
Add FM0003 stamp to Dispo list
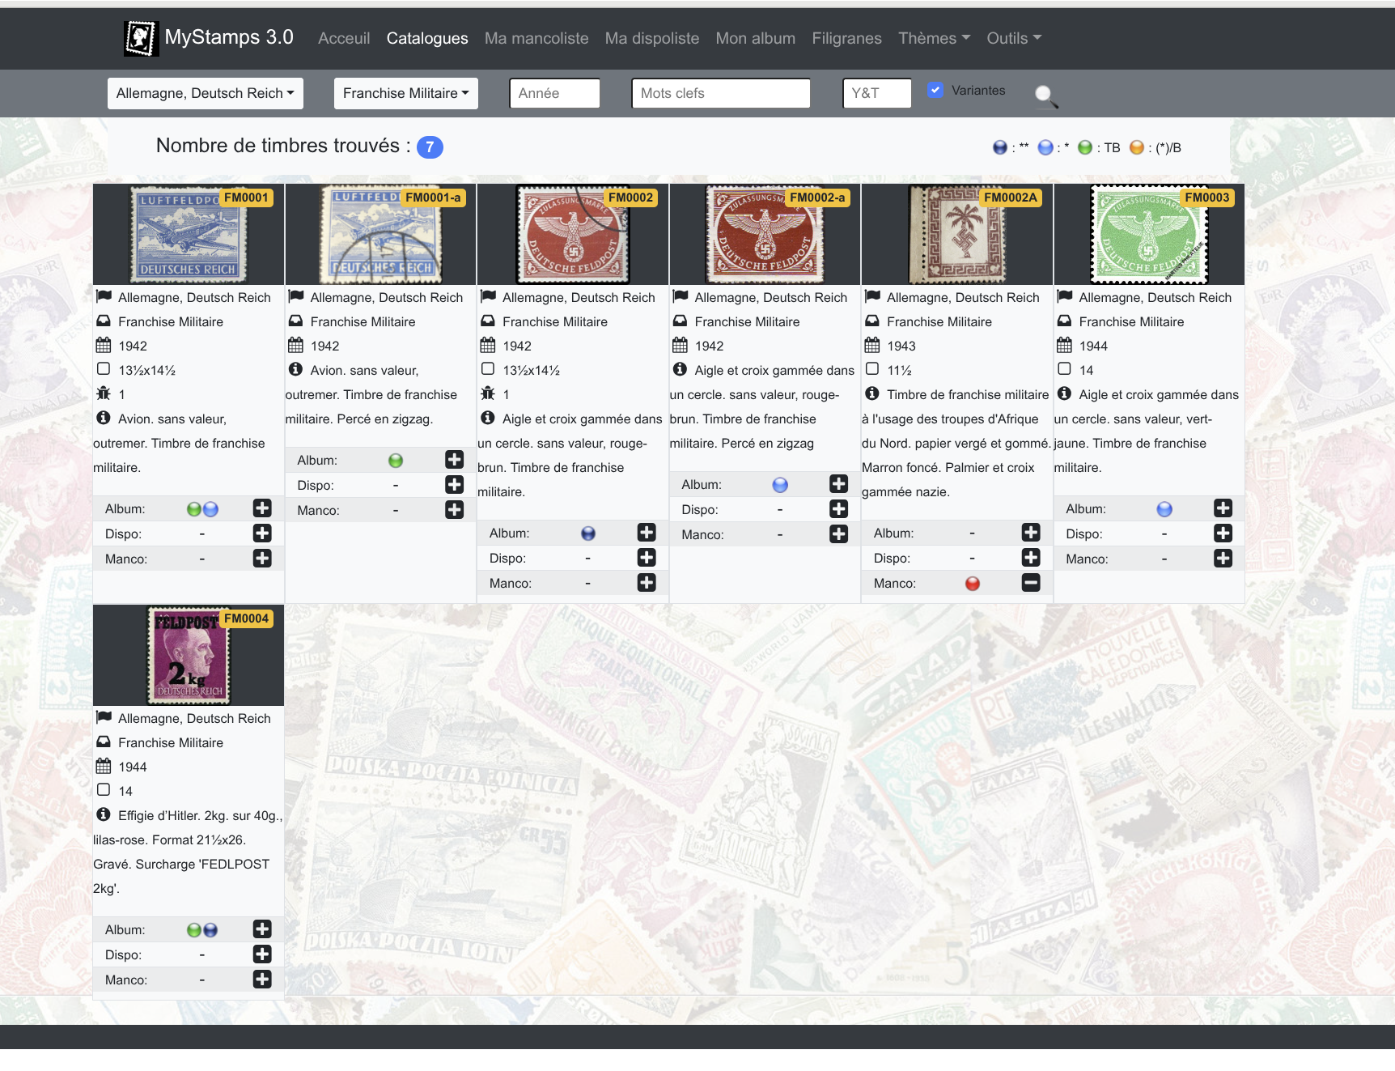click(1223, 533)
